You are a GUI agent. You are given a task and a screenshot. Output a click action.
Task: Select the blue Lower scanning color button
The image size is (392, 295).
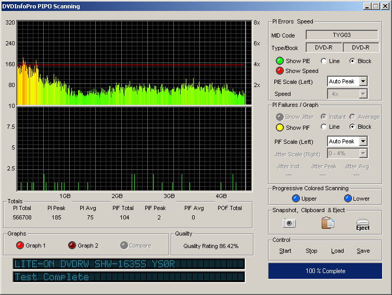click(348, 199)
